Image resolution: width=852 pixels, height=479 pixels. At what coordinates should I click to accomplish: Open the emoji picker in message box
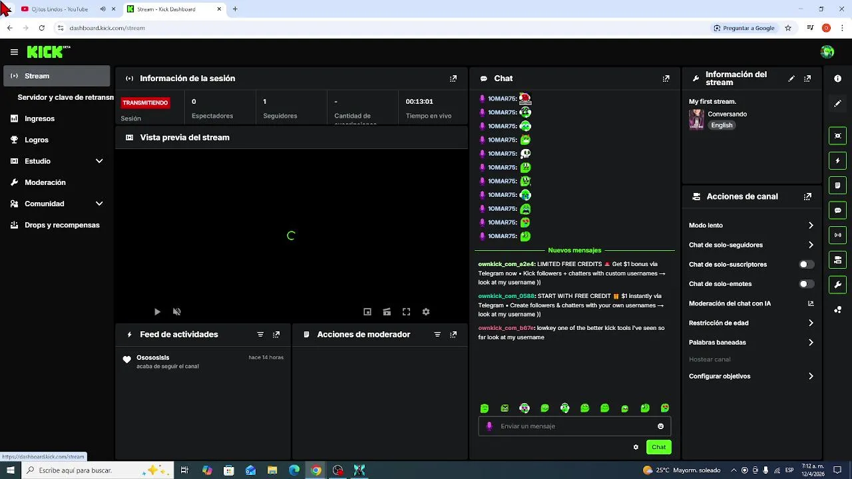tap(660, 426)
